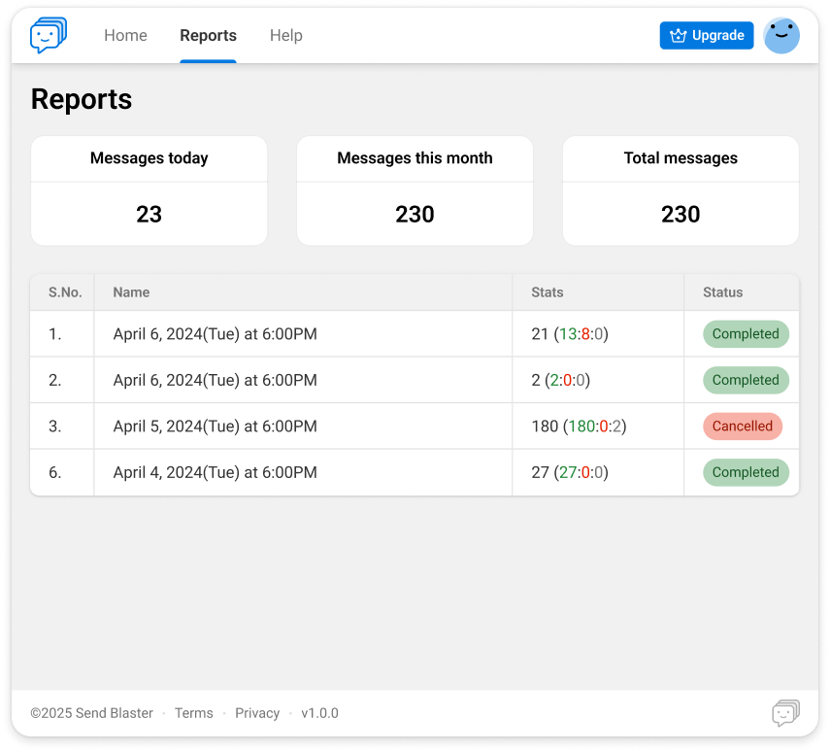Select the Reports tab
Viewport: 830px width, 752px height.
208,36
